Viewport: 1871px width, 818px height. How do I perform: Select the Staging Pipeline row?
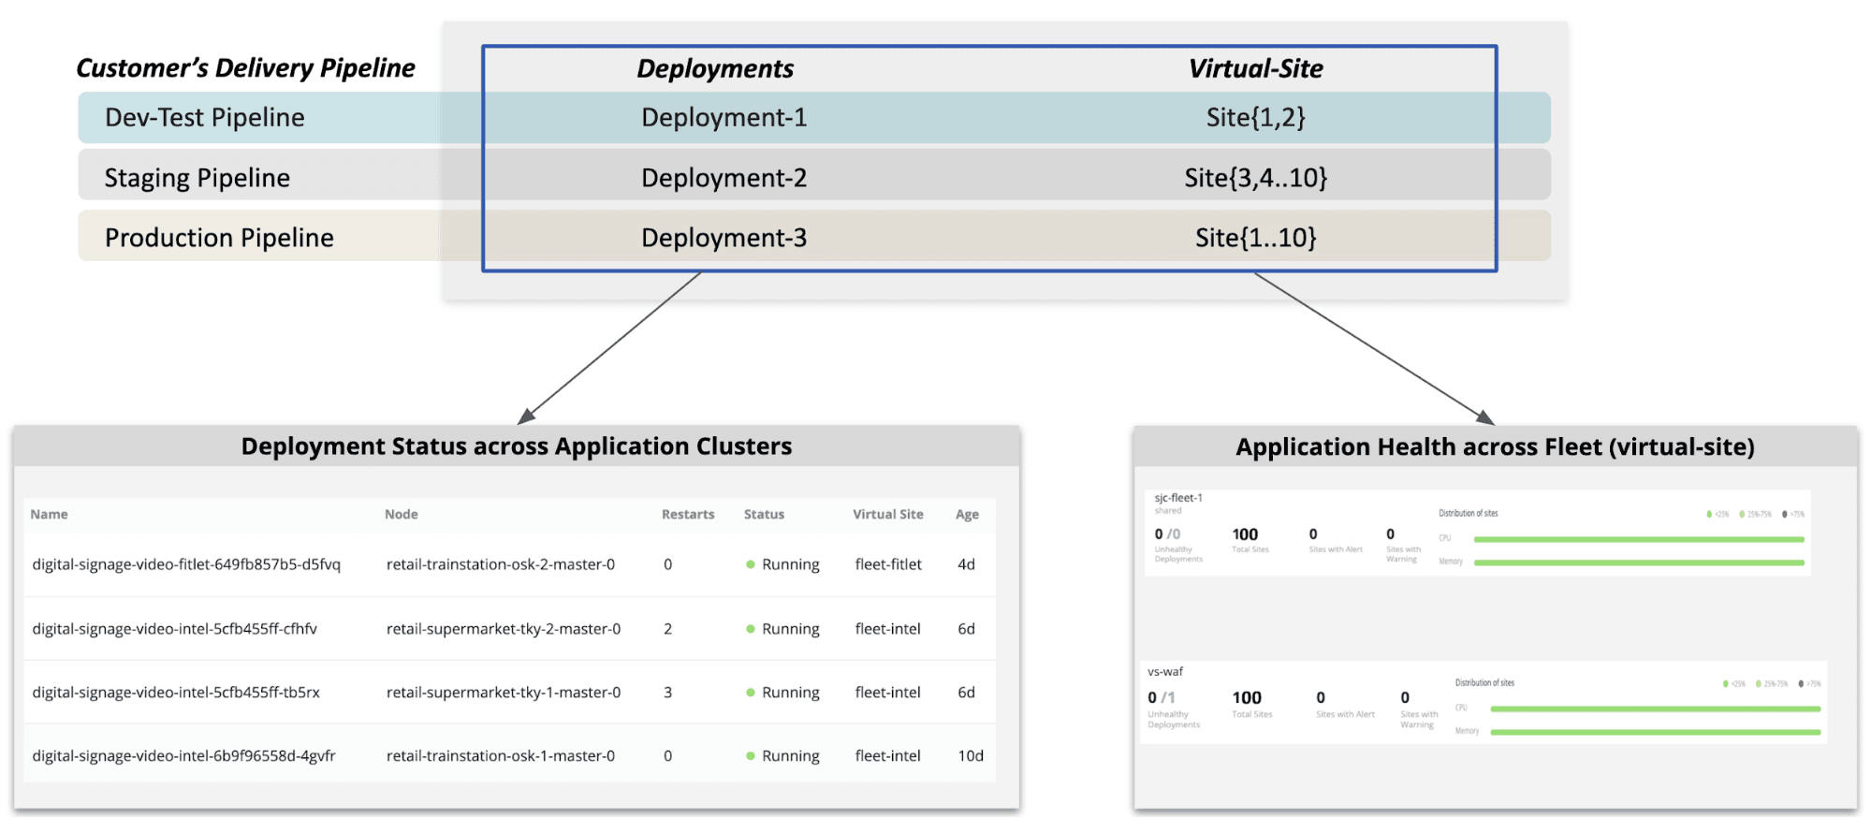pyautogui.click(x=197, y=178)
